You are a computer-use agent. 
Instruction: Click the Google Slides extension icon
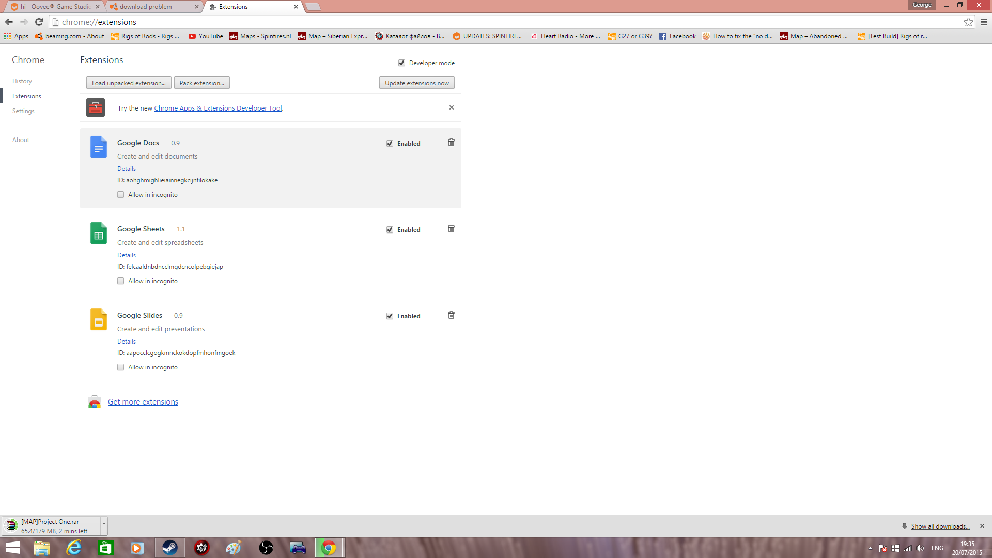(x=98, y=319)
